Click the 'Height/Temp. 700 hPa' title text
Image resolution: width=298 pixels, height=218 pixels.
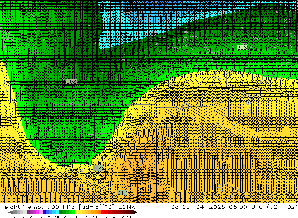coord(38,207)
